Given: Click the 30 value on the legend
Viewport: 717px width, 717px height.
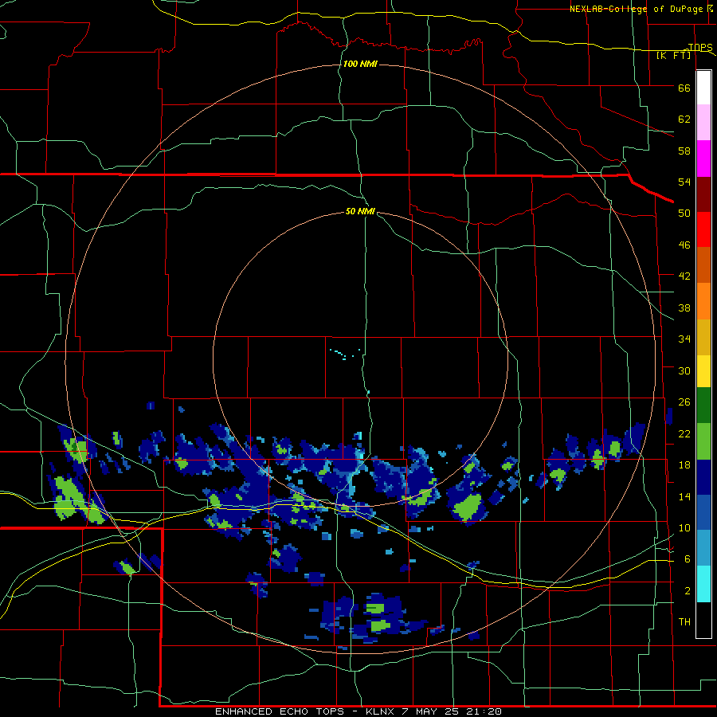Looking at the screenshot, I should [x=684, y=370].
